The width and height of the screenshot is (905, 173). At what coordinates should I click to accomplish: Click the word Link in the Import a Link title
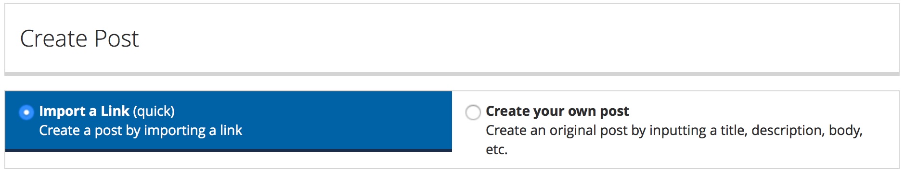click(115, 111)
